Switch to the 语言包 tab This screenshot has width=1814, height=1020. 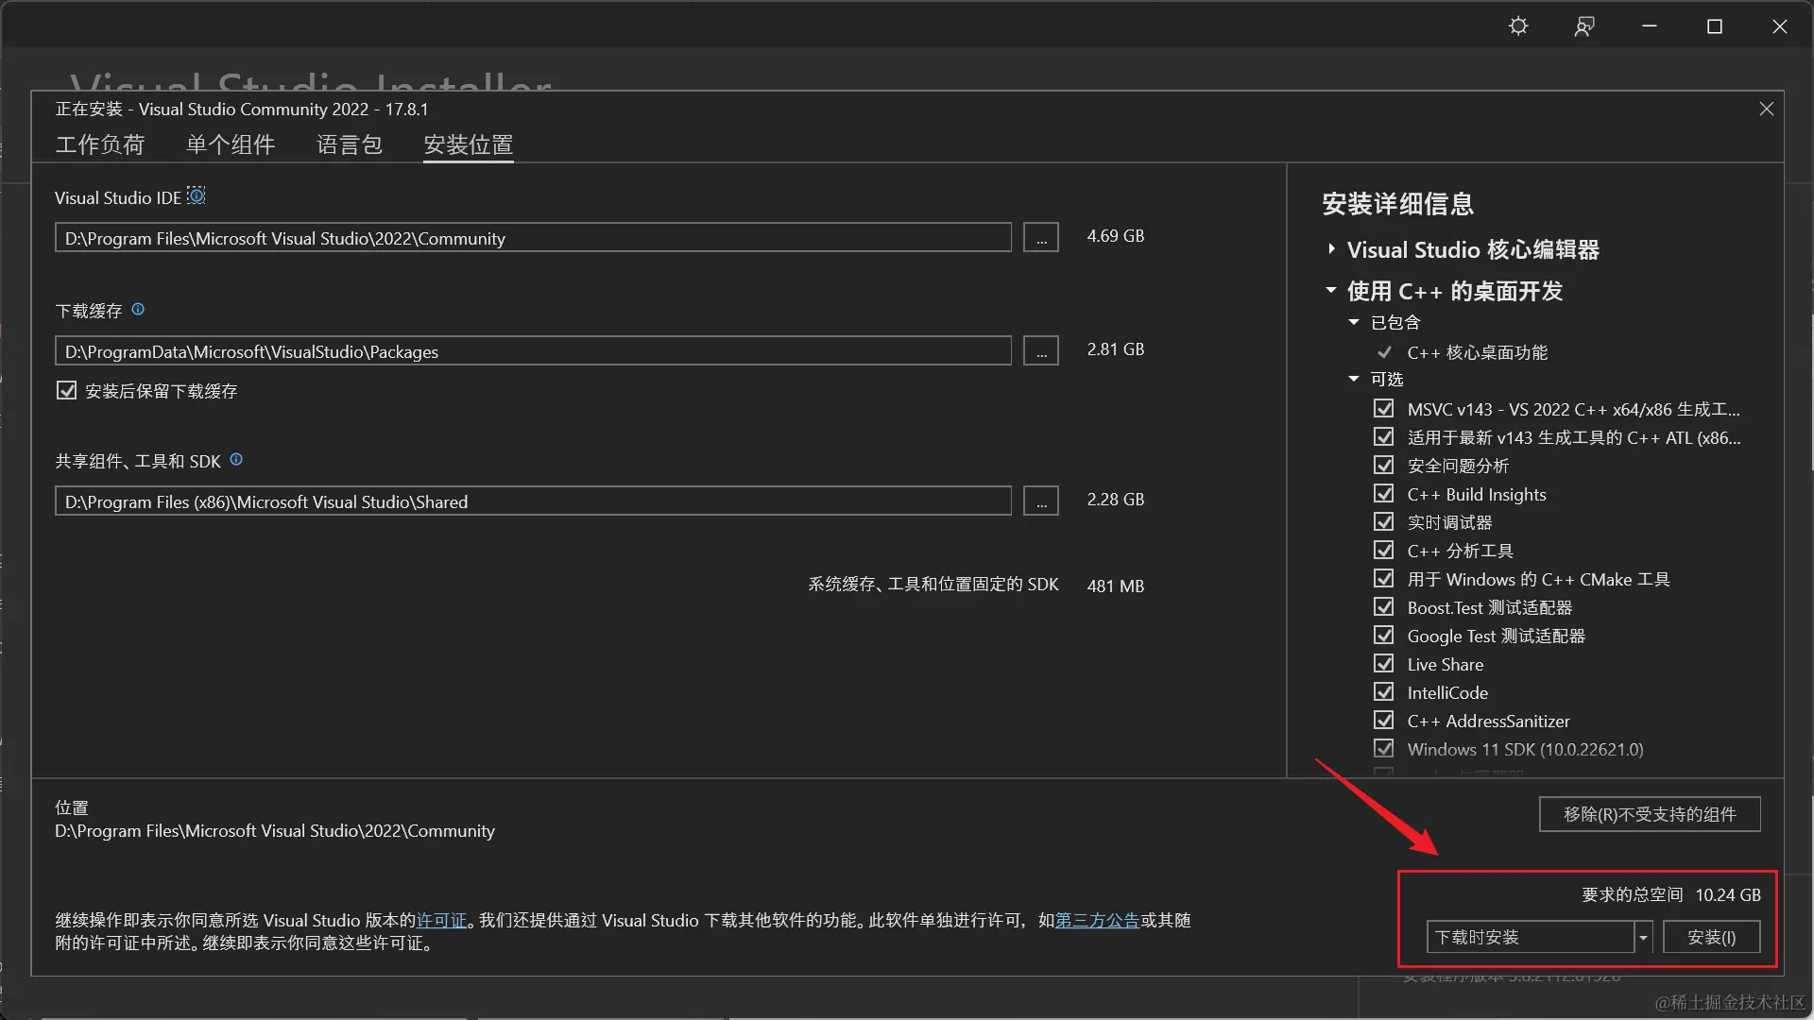pyautogui.click(x=349, y=144)
